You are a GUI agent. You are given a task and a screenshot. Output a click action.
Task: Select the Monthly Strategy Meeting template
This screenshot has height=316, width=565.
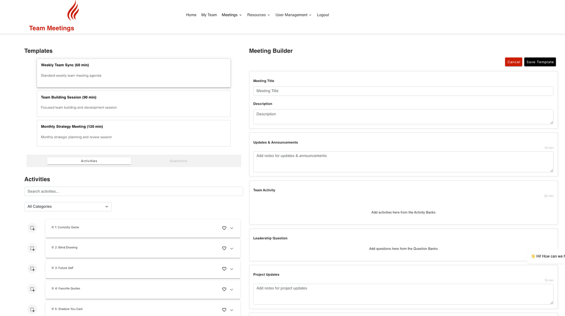tap(134, 133)
